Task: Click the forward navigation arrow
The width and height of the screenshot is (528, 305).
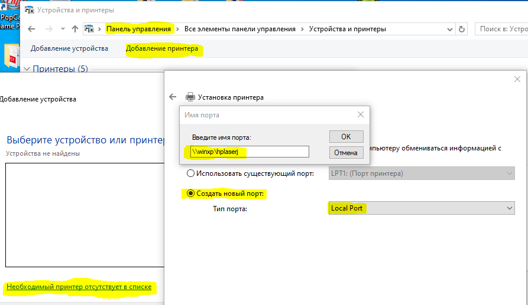Action: (x=48, y=29)
